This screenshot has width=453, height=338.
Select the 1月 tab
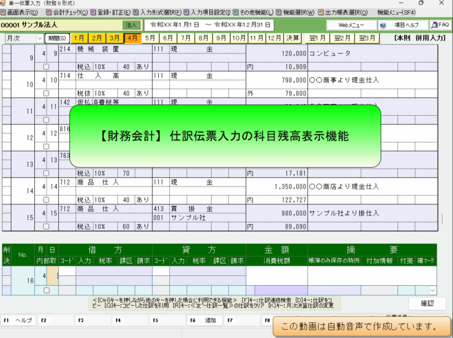coord(79,38)
